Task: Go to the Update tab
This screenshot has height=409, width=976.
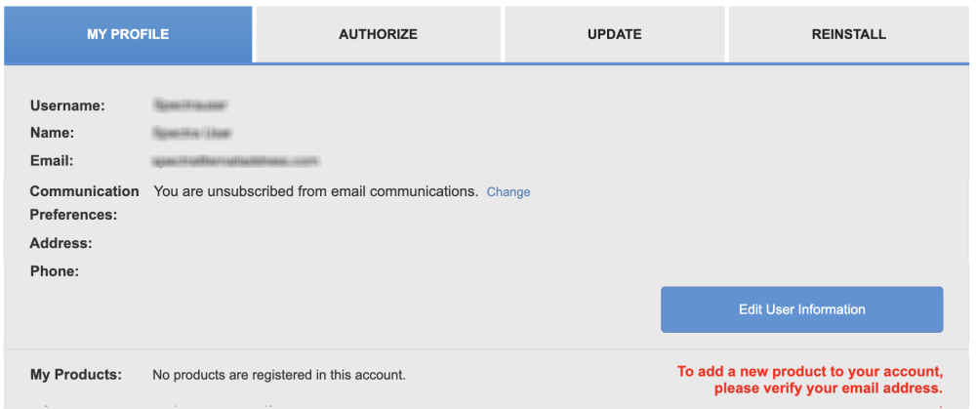Action: pyautogui.click(x=614, y=34)
